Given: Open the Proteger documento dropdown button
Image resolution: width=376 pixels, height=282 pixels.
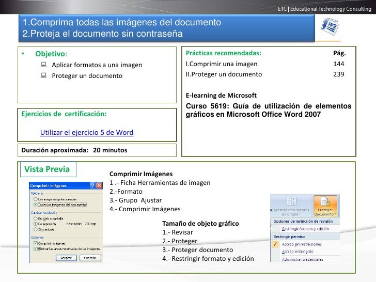Looking at the screenshot, I should pyautogui.click(x=325, y=206).
